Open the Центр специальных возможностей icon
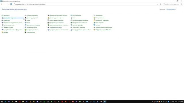The height and width of the screenshot is (103, 184). click(x=48, y=30)
